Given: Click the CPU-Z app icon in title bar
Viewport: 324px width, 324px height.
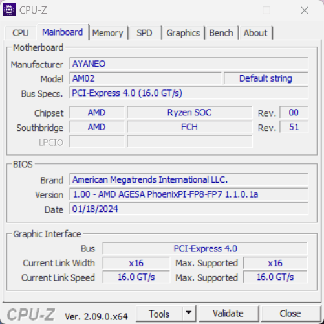Looking at the screenshot, I should pos(9,10).
